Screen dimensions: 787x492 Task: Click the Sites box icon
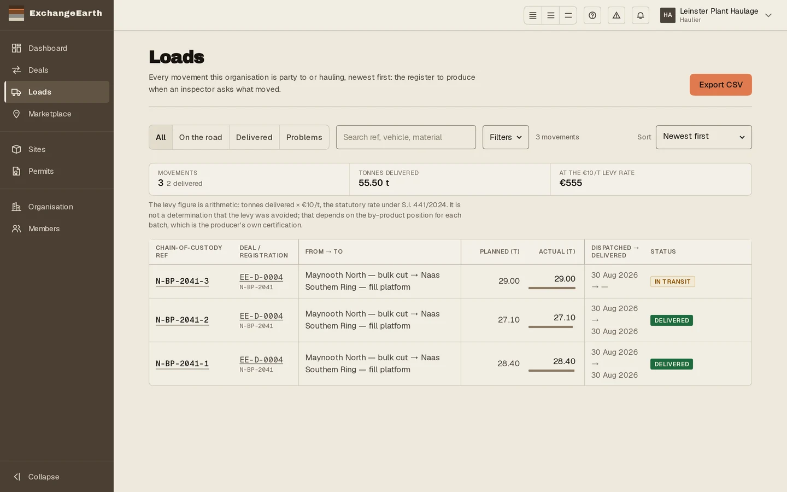(x=16, y=149)
